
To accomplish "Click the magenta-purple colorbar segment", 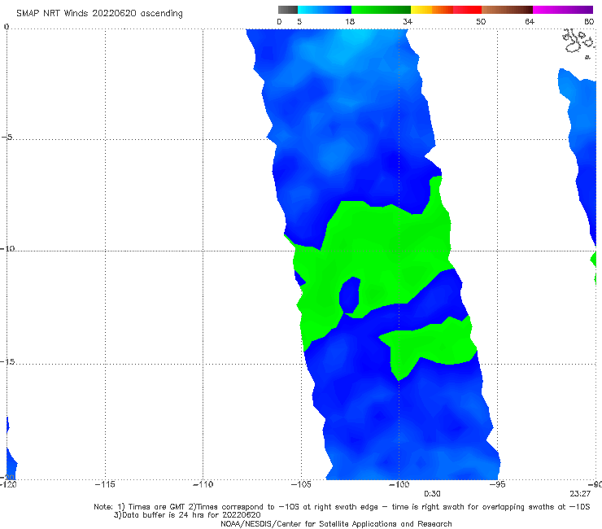I will 563,10.
